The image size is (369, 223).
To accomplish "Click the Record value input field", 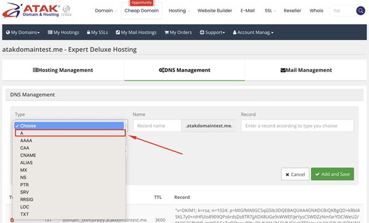I will point(297,126).
